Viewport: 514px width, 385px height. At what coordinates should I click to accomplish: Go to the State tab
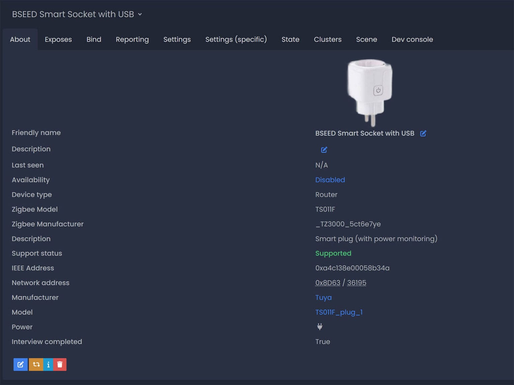[290, 39]
